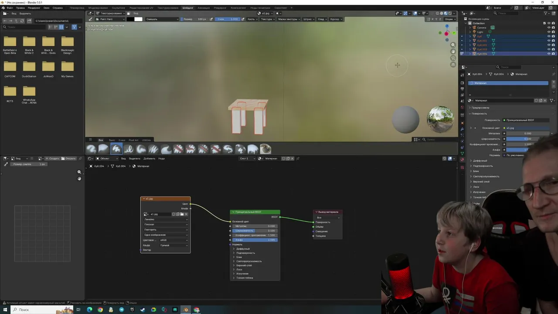Open the Добавить menu in node editor
This screenshot has height=314, width=558.
coord(150,158)
